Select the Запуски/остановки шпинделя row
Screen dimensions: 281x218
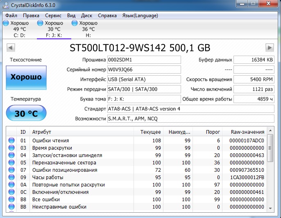tap(136, 155)
